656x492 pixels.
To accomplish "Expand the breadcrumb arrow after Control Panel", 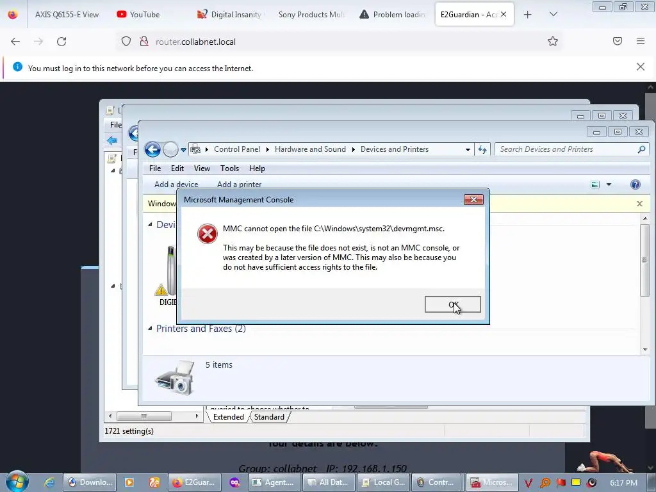I will (267, 150).
